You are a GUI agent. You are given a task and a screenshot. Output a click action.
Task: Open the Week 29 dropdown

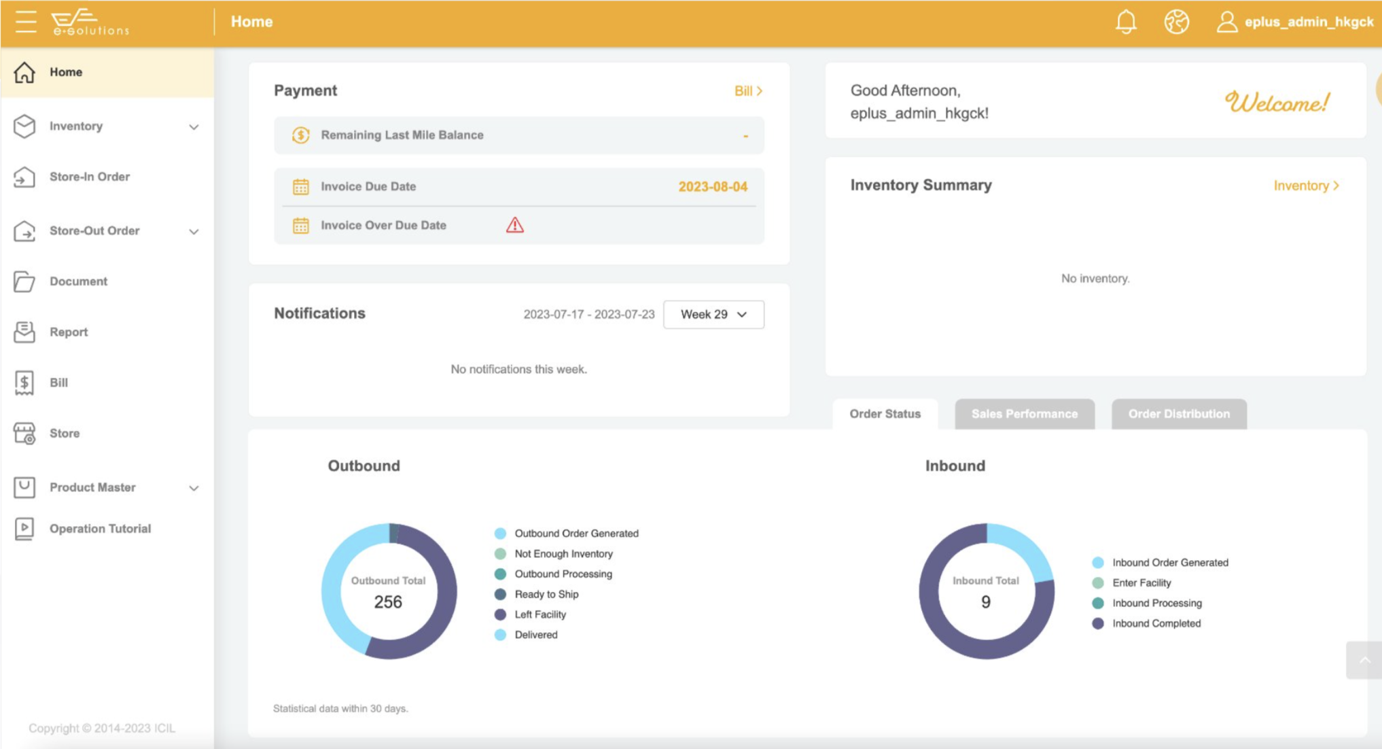coord(713,315)
